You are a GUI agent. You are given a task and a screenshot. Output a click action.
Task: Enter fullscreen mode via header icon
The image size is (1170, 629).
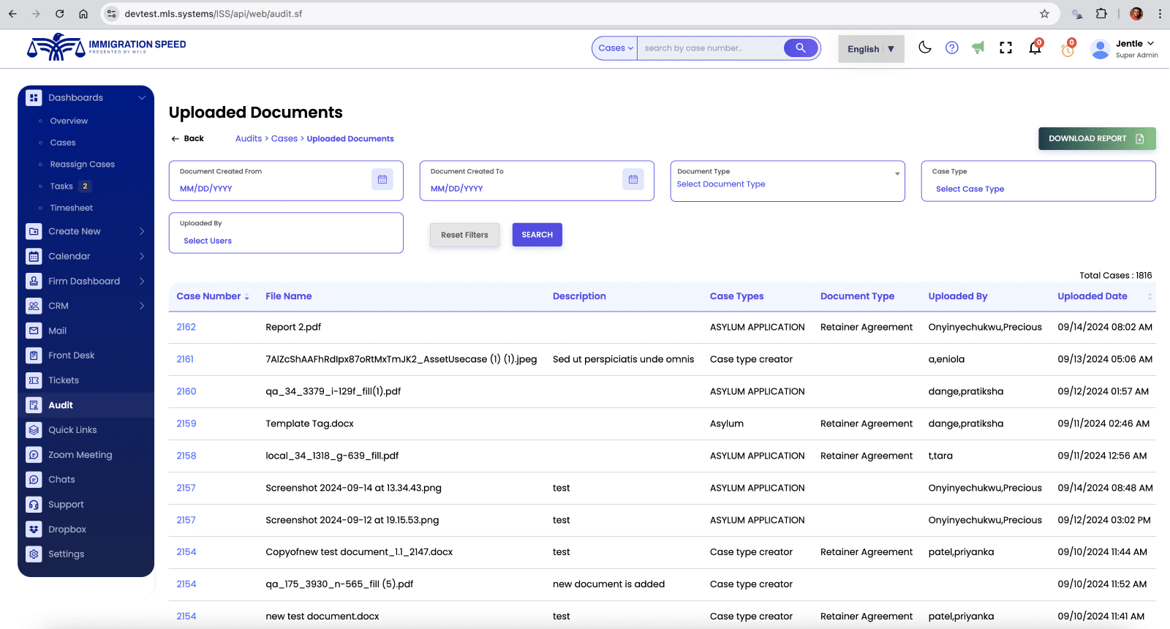coord(1006,48)
